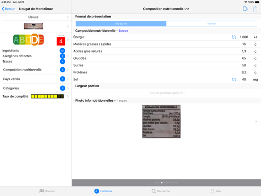Select the Traces row label
261x196 pixels.
coord(7,62)
